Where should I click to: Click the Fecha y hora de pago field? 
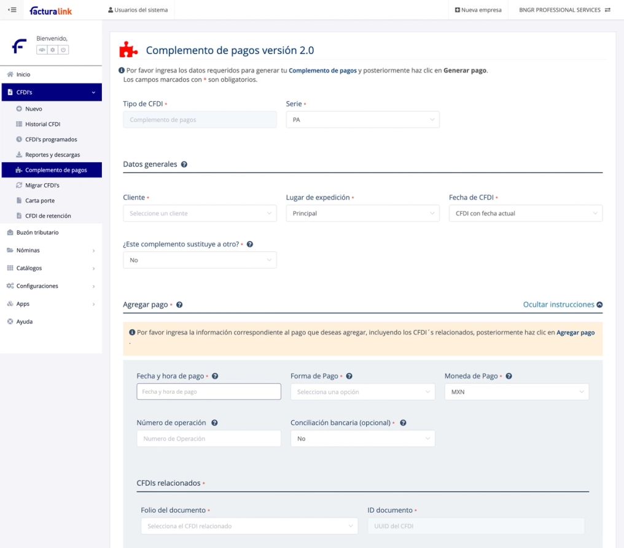[x=209, y=392]
